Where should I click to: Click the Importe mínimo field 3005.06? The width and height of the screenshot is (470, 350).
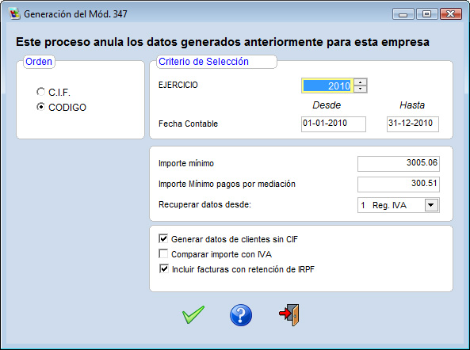coord(399,163)
